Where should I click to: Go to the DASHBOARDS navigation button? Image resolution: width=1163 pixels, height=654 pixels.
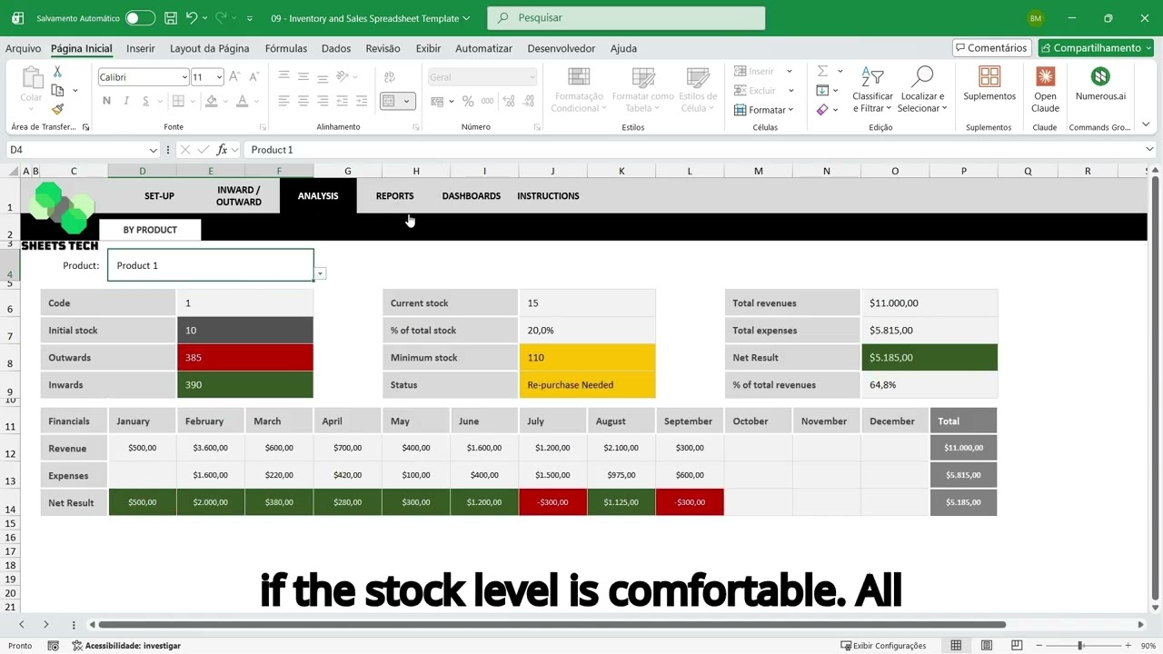coord(472,196)
